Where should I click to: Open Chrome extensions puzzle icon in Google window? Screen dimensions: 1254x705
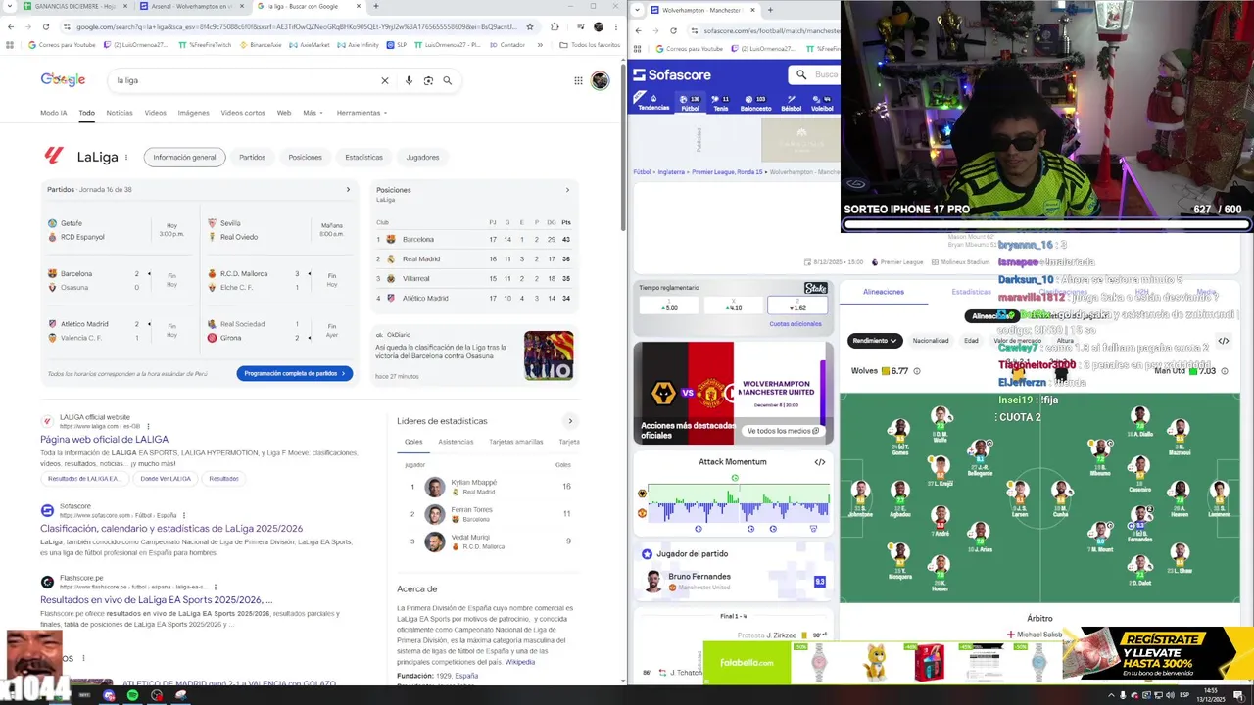coord(555,26)
